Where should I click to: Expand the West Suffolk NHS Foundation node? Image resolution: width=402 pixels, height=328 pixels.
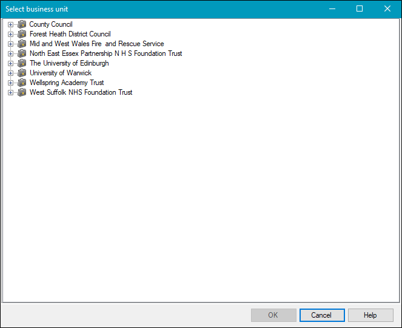click(10, 92)
